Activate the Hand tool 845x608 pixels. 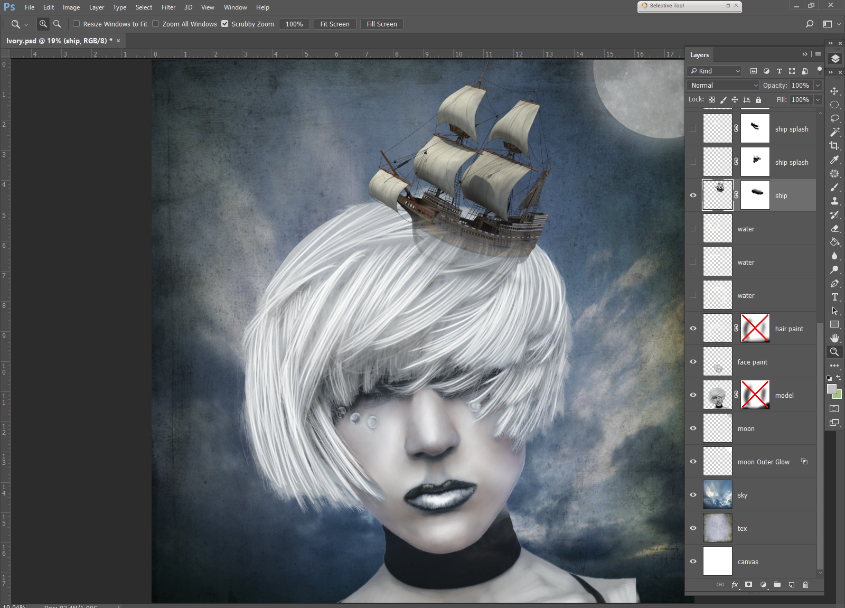[x=834, y=338]
